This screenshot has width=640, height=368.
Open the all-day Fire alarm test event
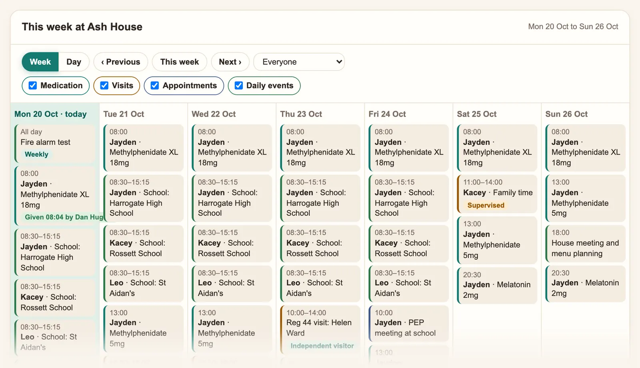point(55,143)
